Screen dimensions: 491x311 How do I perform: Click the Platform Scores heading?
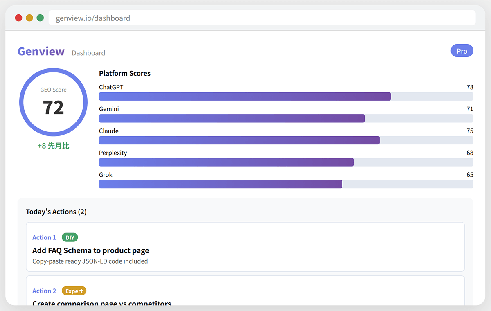(125, 73)
